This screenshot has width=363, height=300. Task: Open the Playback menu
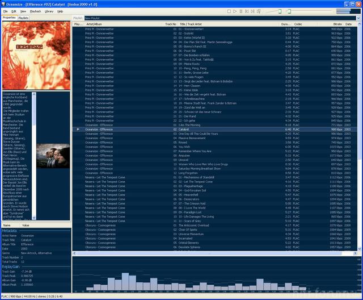[x=35, y=11]
